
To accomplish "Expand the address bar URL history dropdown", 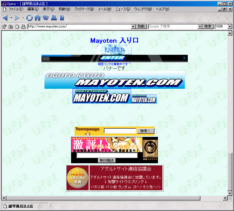I will tap(133, 27).
